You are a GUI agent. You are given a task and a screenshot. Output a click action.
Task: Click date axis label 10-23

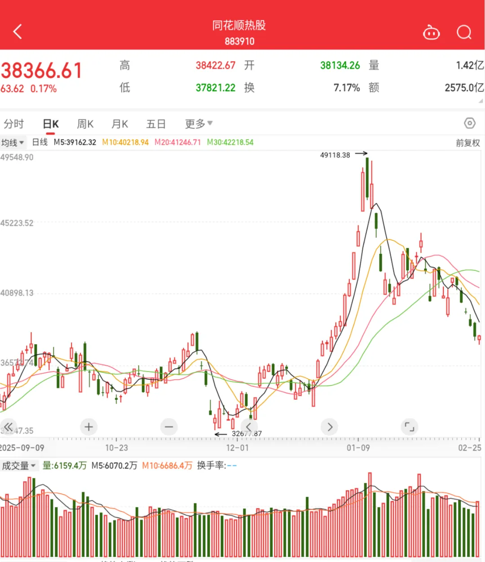click(x=116, y=448)
